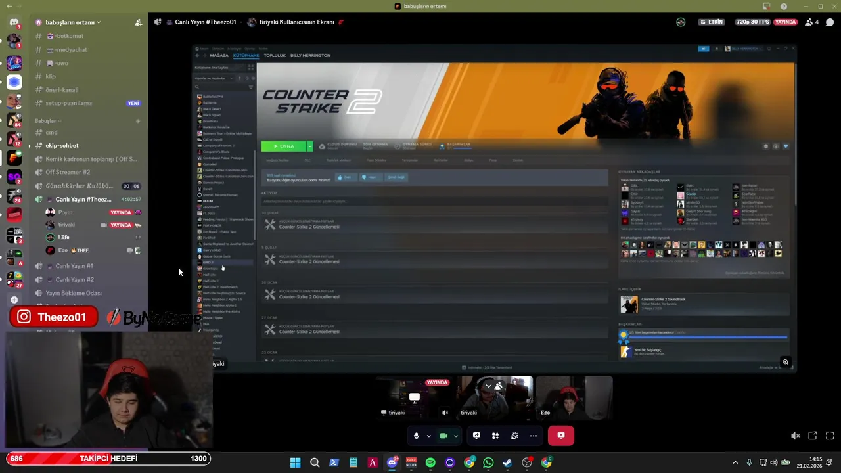Click KÜTÜPHANE tab in streamed Steam window
Image resolution: width=841 pixels, height=473 pixels.
[246, 55]
